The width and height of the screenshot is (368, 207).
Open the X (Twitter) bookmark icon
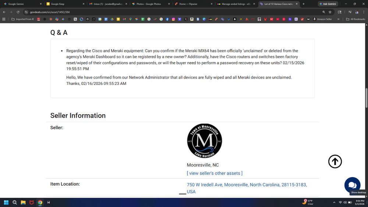[x=185, y=19]
